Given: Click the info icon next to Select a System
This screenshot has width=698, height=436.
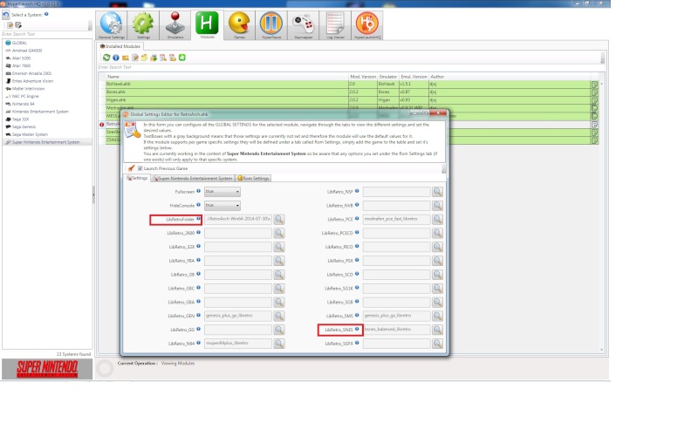Looking at the screenshot, I should click(x=46, y=14).
